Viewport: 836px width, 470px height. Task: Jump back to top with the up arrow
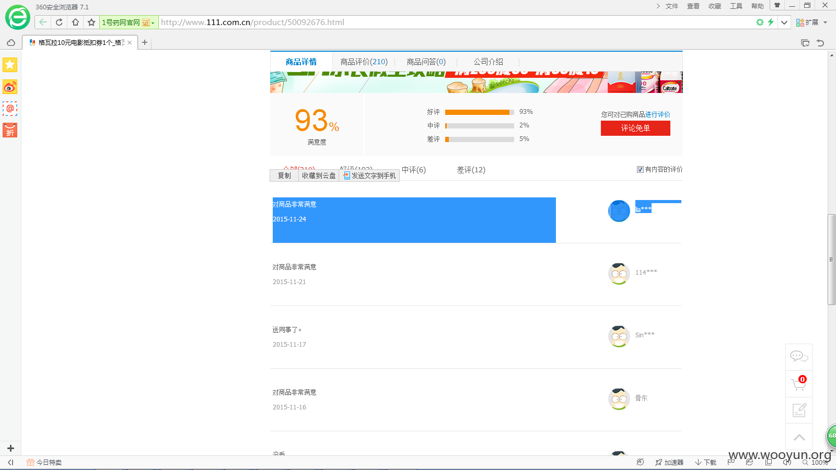[x=799, y=437]
